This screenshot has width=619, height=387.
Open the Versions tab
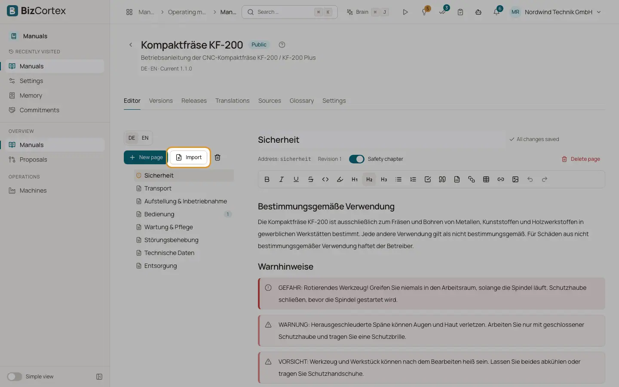click(x=161, y=101)
